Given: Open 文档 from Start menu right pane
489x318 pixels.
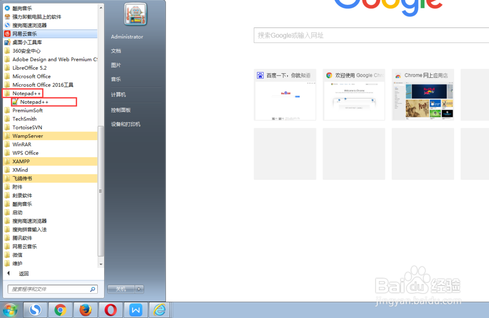Looking at the screenshot, I should 116,51.
